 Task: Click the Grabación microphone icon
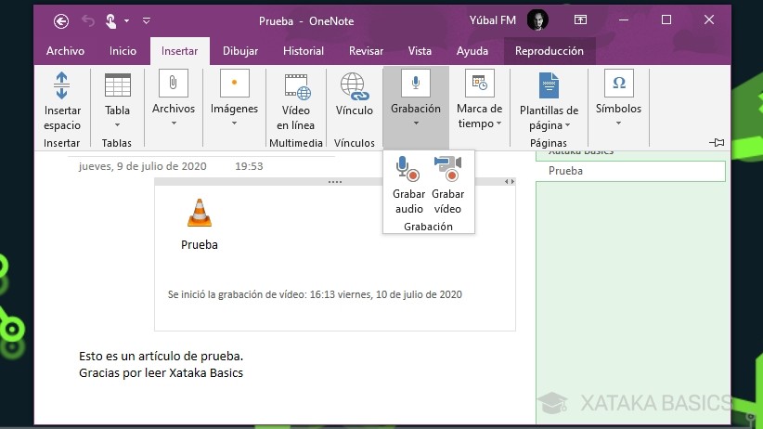pyautogui.click(x=416, y=84)
